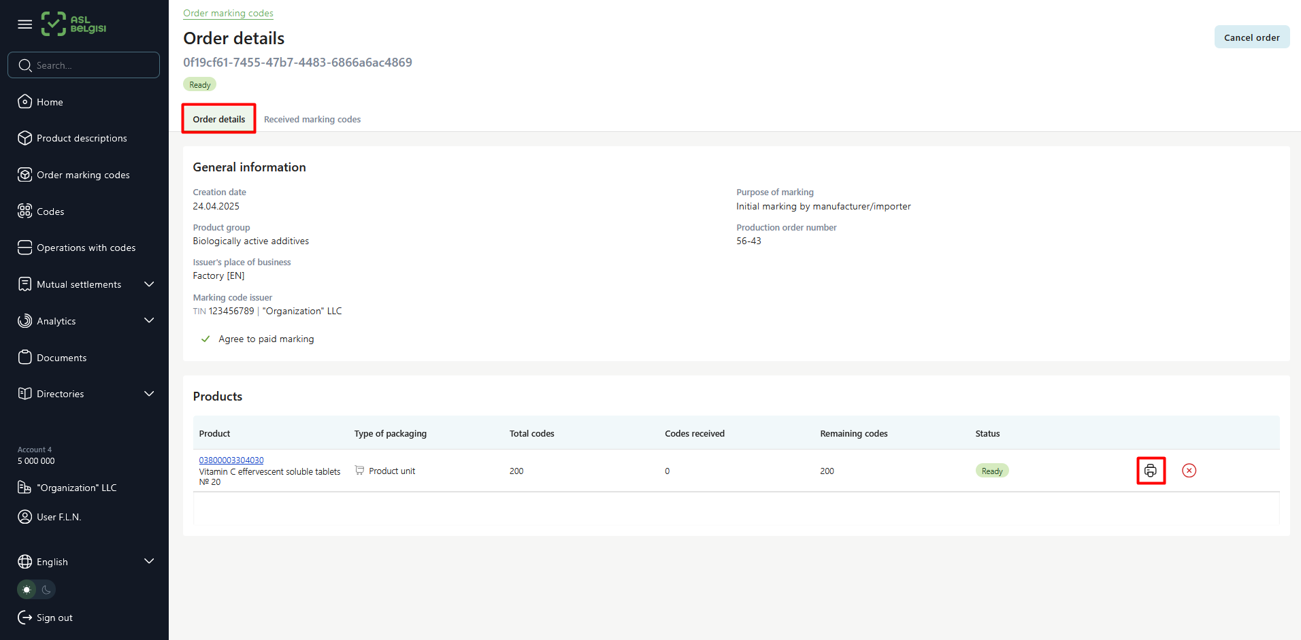Open the hamburger menu icon

(x=25, y=24)
